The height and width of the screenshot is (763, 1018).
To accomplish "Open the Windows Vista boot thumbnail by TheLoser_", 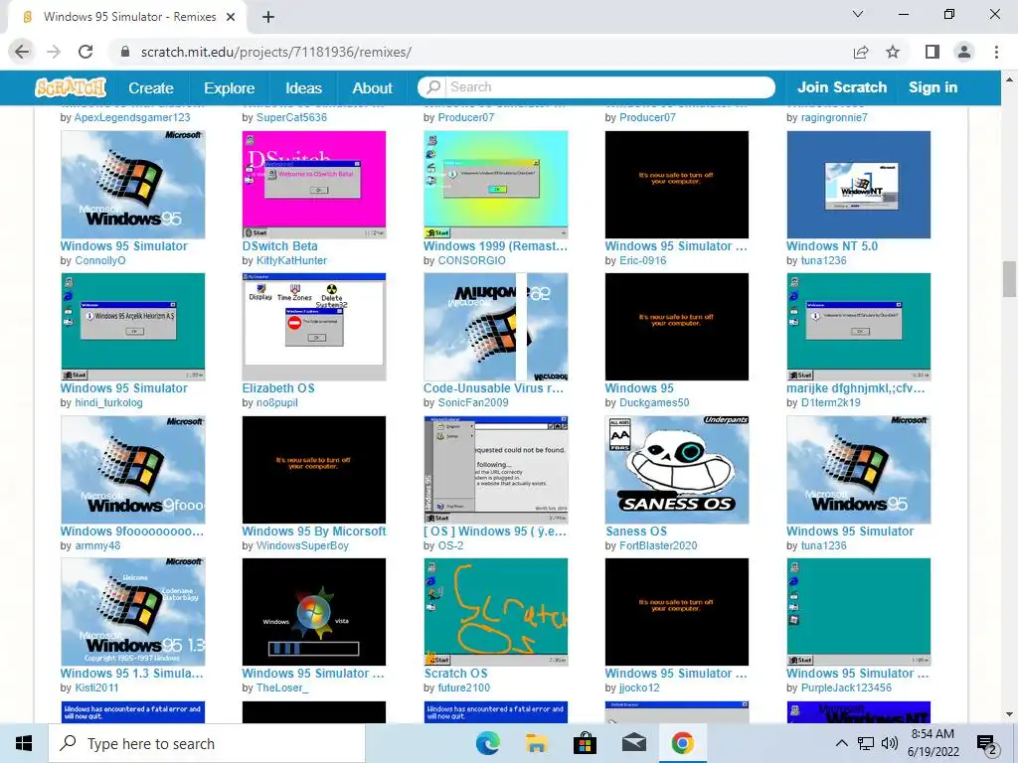I will tap(314, 612).
